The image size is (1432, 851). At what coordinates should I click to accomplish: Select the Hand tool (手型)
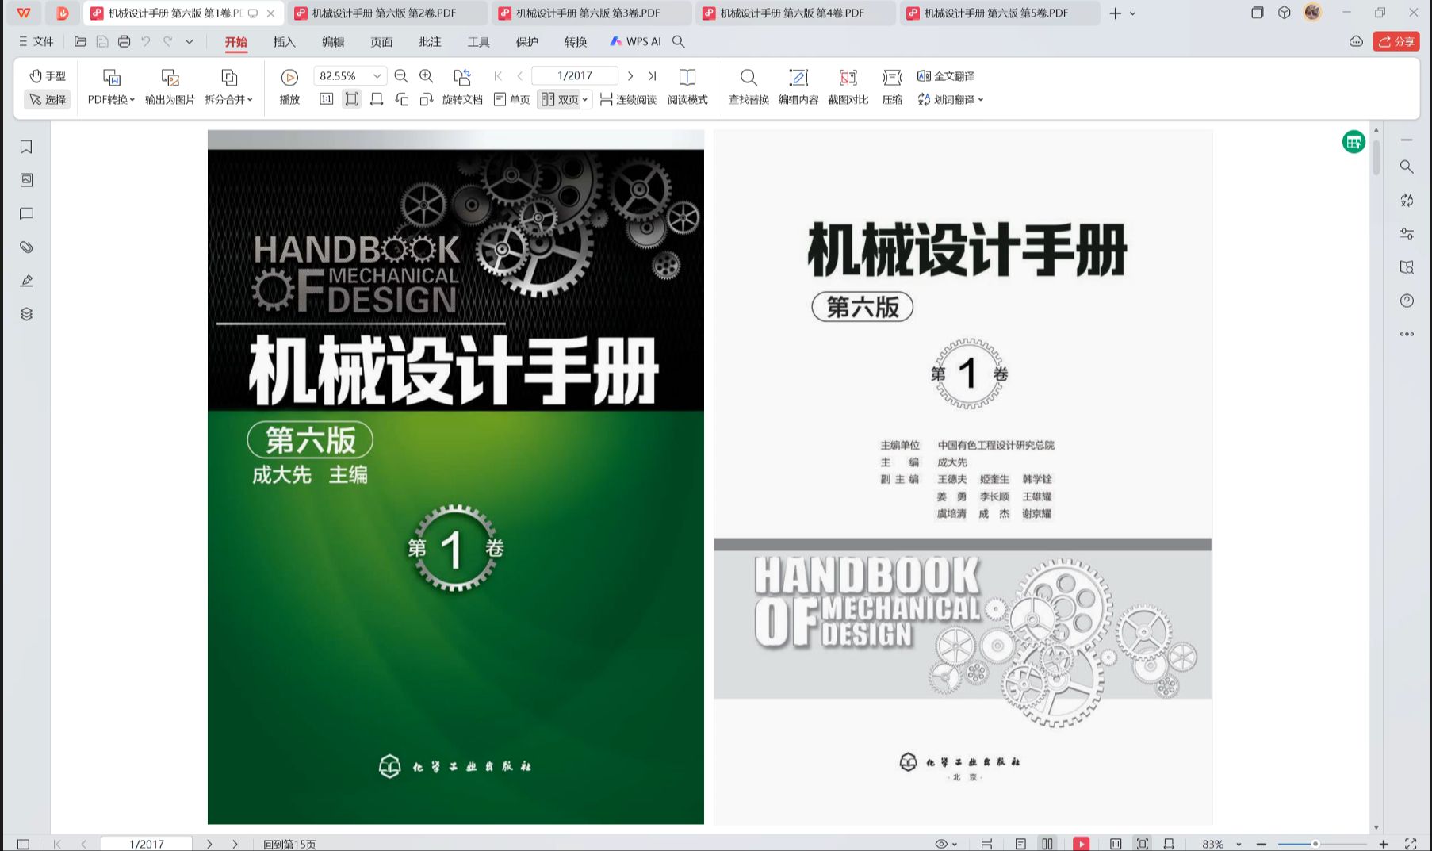click(x=48, y=76)
